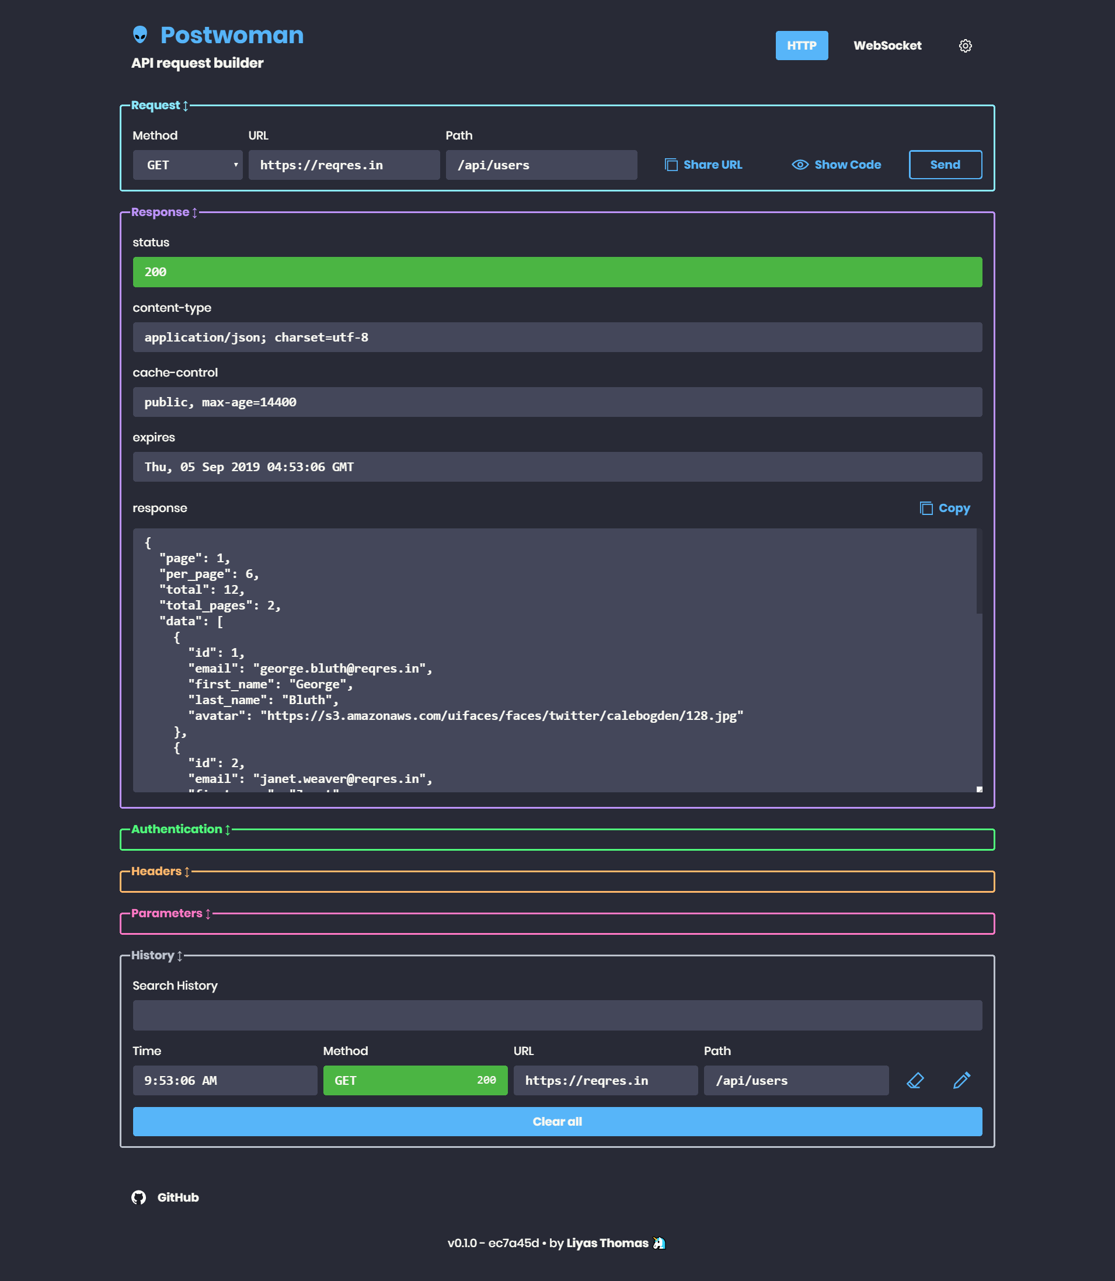Reuse the history entry with pencil icon
The image size is (1115, 1281).
coord(961,1081)
